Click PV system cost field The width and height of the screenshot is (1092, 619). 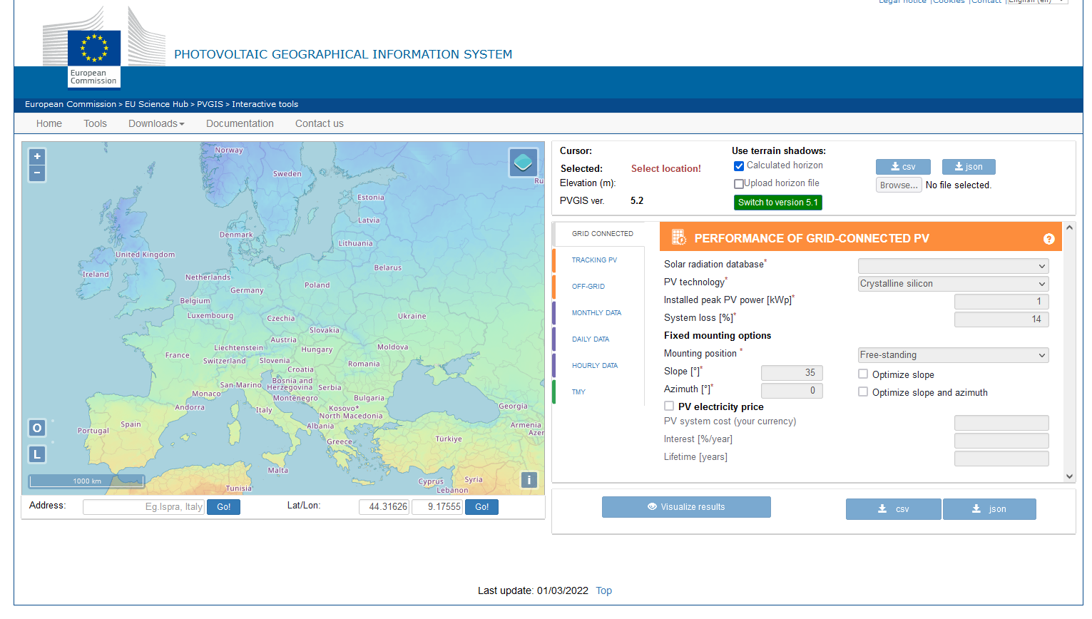pyautogui.click(x=1001, y=423)
